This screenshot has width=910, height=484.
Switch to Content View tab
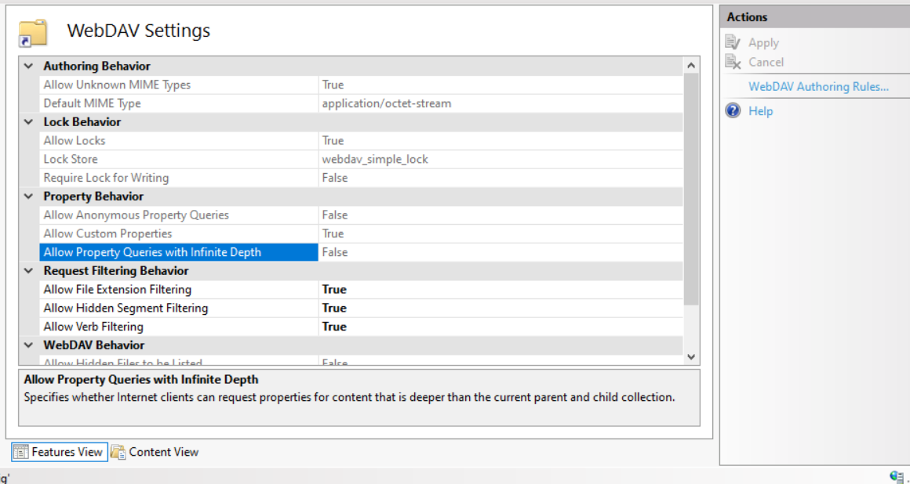pos(163,452)
